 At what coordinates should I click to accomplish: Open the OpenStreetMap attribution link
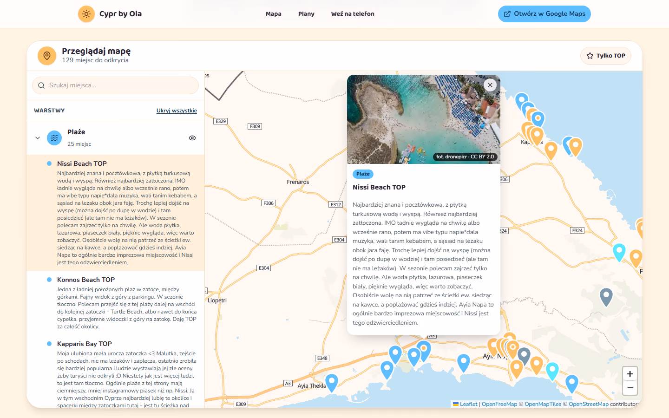pyautogui.click(x=589, y=404)
